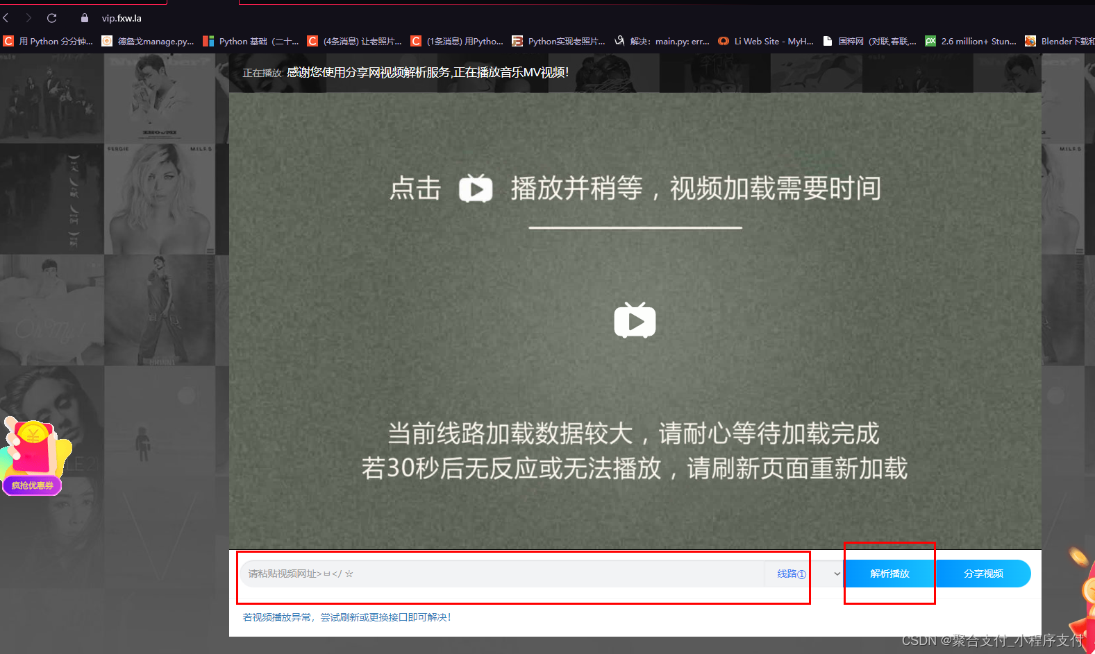Open the 'Python实现老照片...' bookmark

[x=559, y=41]
